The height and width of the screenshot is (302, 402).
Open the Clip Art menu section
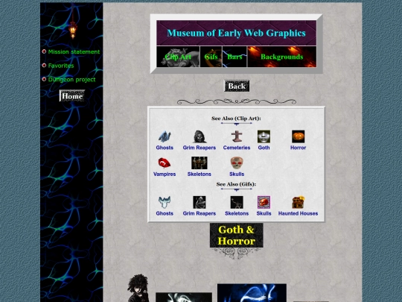click(x=178, y=57)
